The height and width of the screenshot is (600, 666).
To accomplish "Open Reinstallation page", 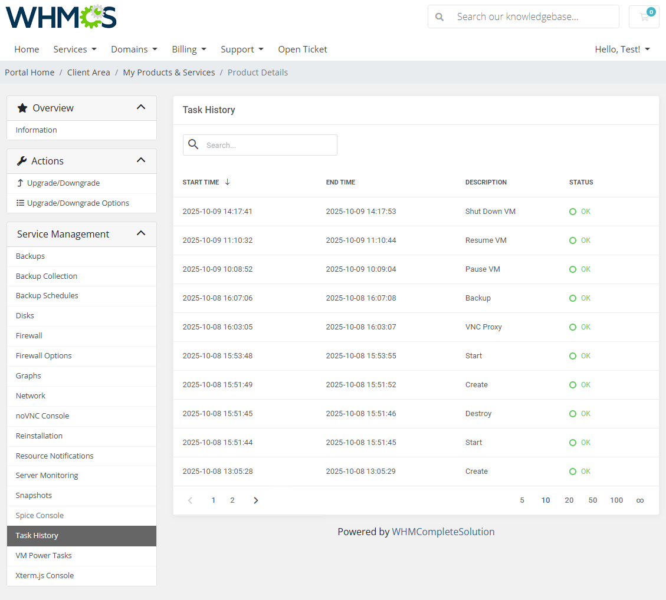I will pyautogui.click(x=81, y=436).
